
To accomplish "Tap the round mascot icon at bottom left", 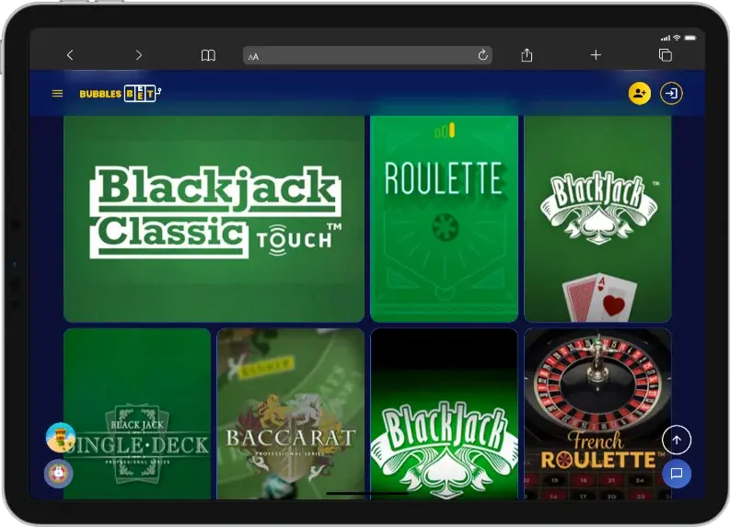I will pos(59,473).
